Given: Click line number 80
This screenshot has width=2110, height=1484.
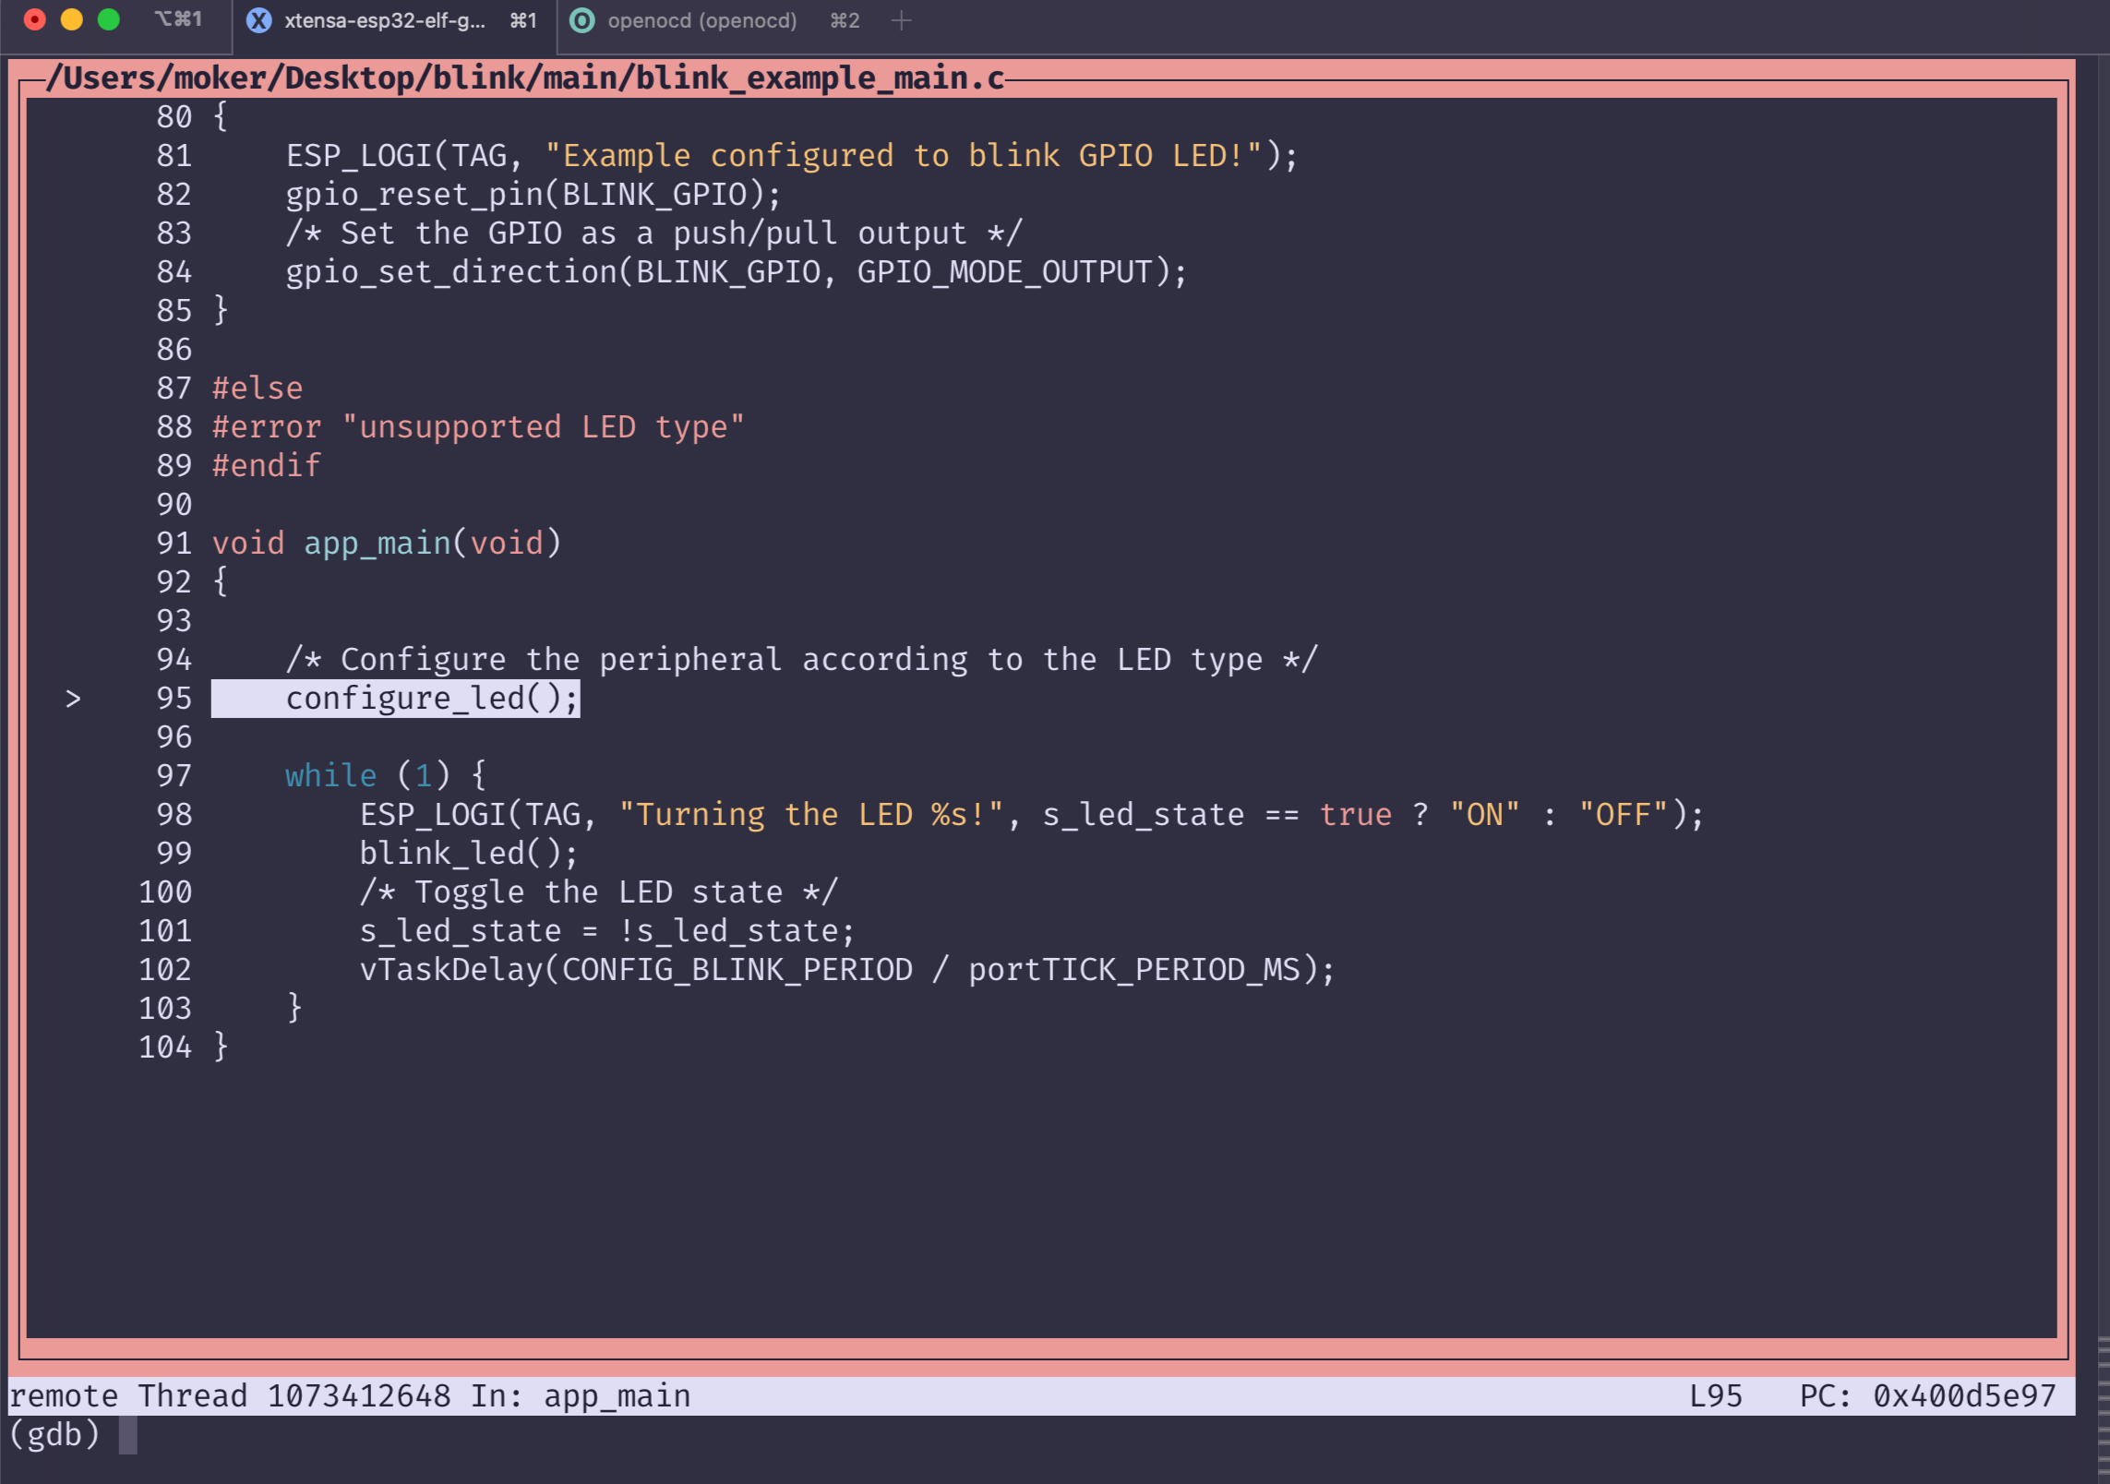Looking at the screenshot, I should point(174,117).
